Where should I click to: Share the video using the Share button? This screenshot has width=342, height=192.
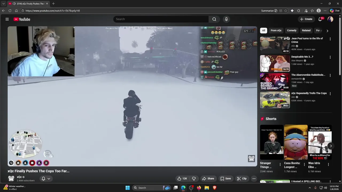[208, 179]
